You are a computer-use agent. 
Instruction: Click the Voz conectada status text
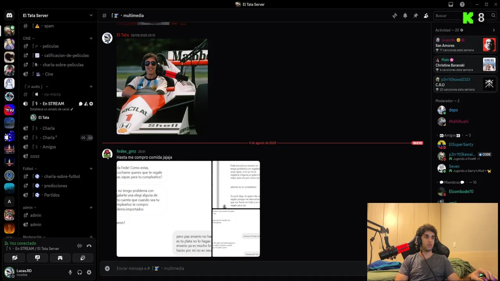coord(23,244)
